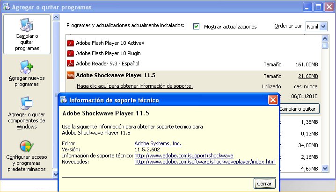Select Cambiar o quitar programas sidebar icon
The width and height of the screenshot is (336, 192).
(27, 25)
